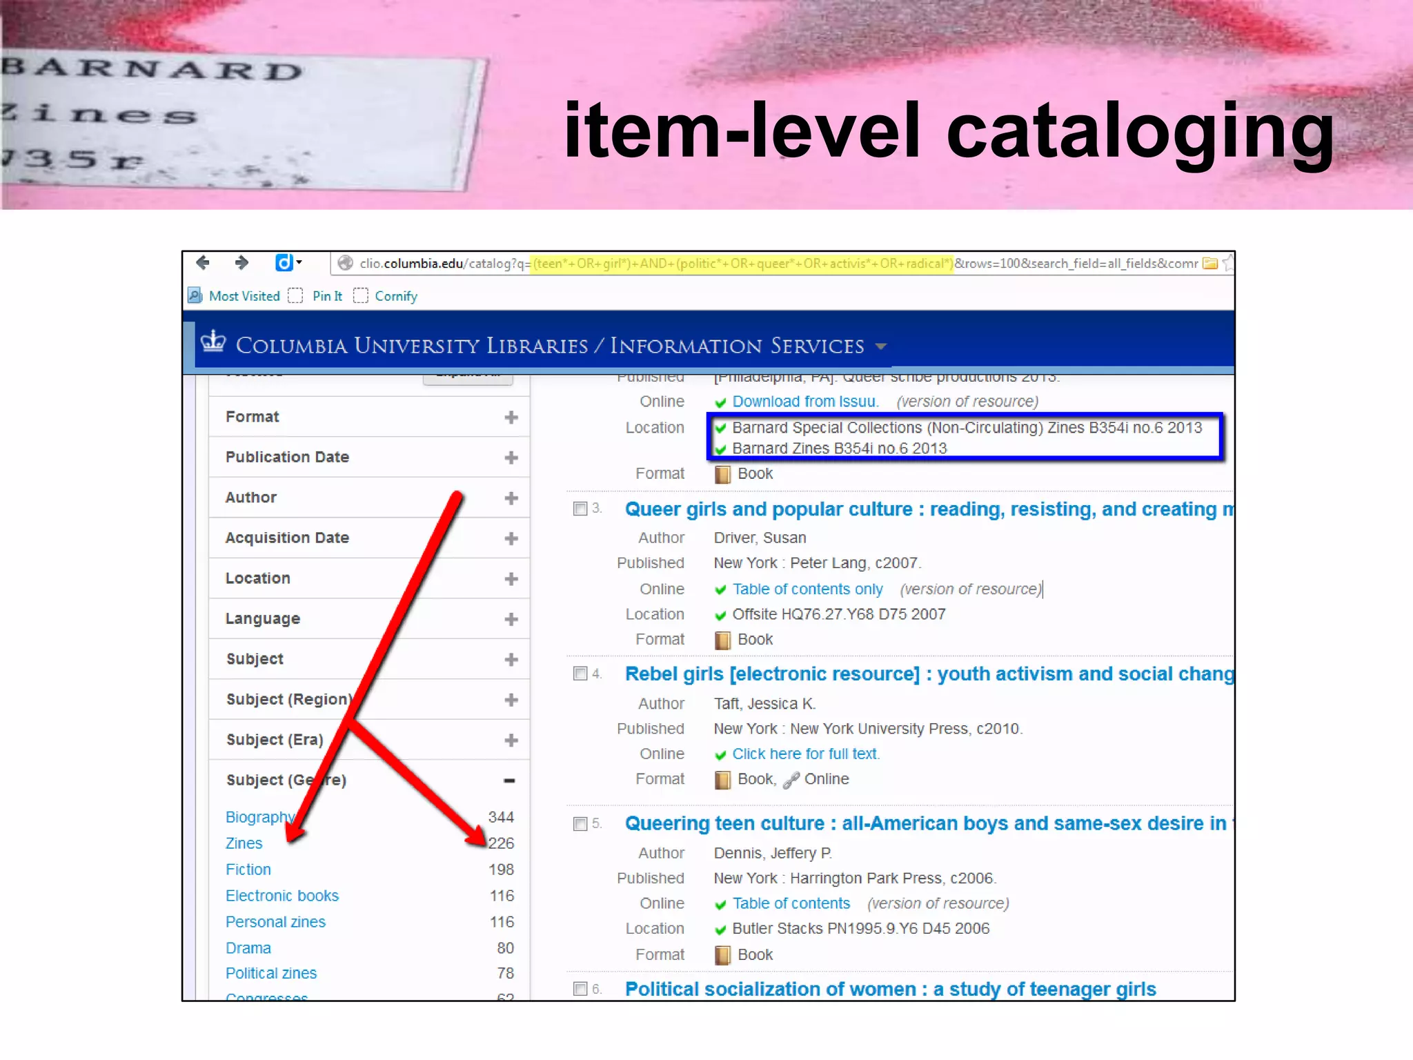
Task: Expand the Location facet
Action: point(511,578)
